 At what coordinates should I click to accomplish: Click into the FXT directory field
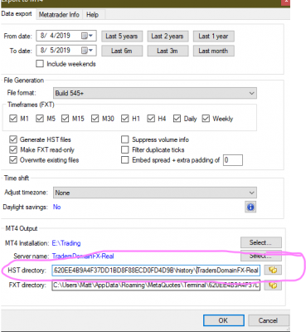pos(156,285)
